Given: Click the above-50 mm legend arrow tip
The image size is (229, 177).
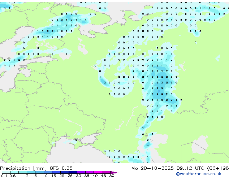Looking at the screenshot, I should [114, 172].
